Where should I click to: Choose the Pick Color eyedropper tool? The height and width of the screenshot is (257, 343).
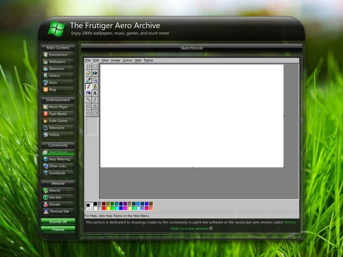tap(88, 80)
